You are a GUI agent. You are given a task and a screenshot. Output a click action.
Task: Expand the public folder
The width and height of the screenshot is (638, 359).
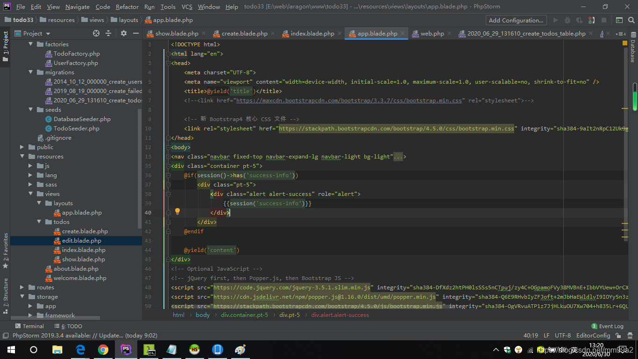click(x=22, y=147)
